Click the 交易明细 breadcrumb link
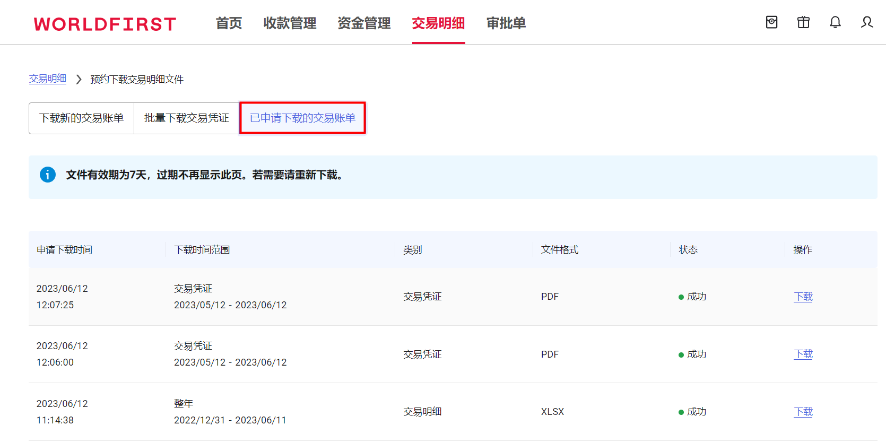 pos(47,79)
